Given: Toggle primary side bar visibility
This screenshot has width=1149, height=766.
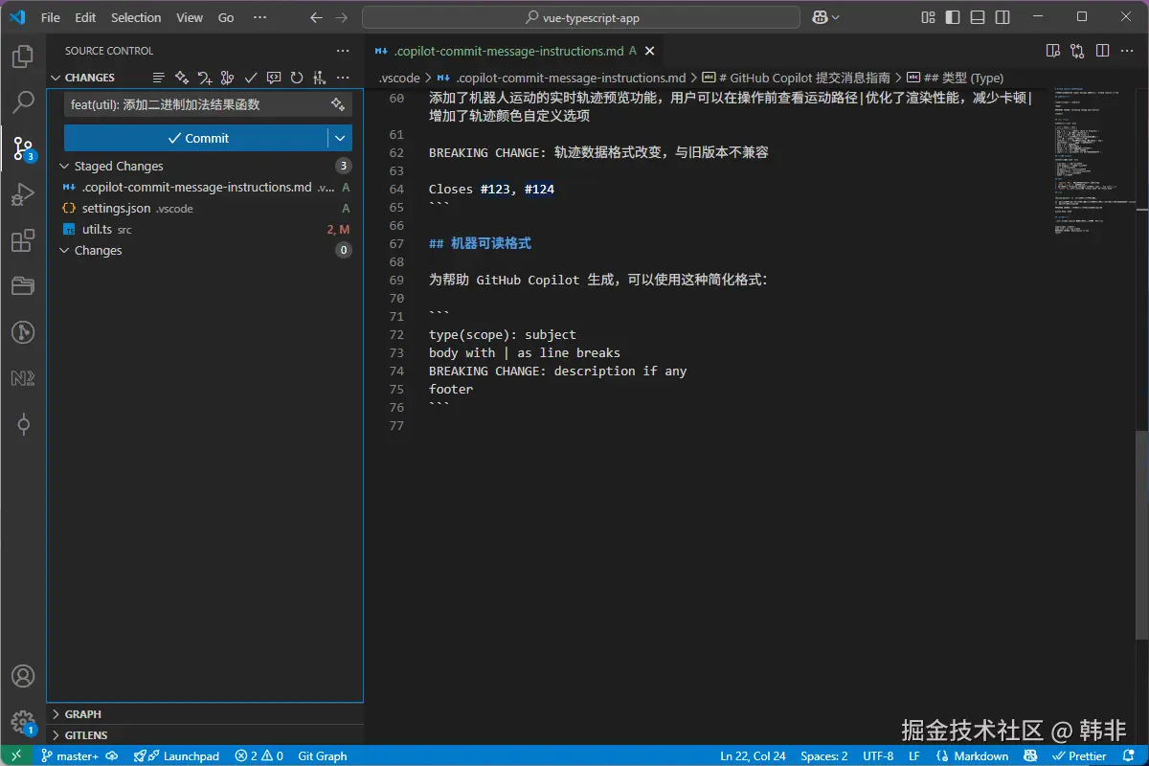Looking at the screenshot, I should pos(953,17).
